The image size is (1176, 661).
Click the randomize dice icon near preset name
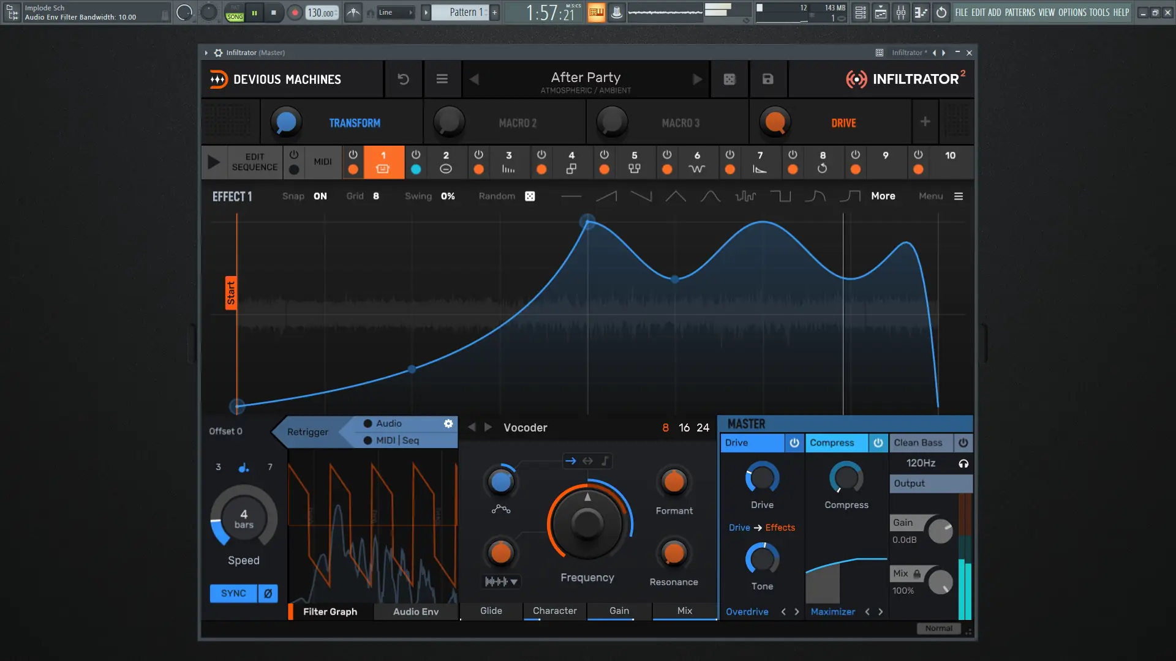pyautogui.click(x=729, y=79)
